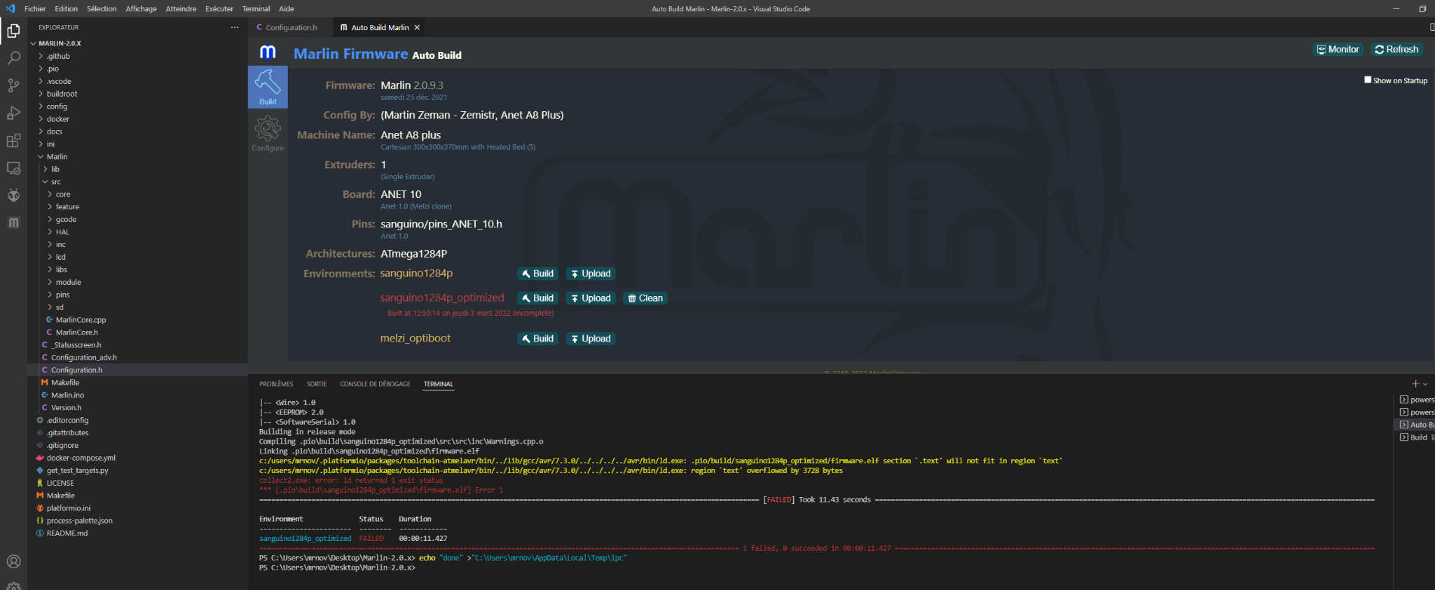Click sanguino1284p_optimized in terminal results table
Screen dimensions: 1435x590
coord(305,539)
